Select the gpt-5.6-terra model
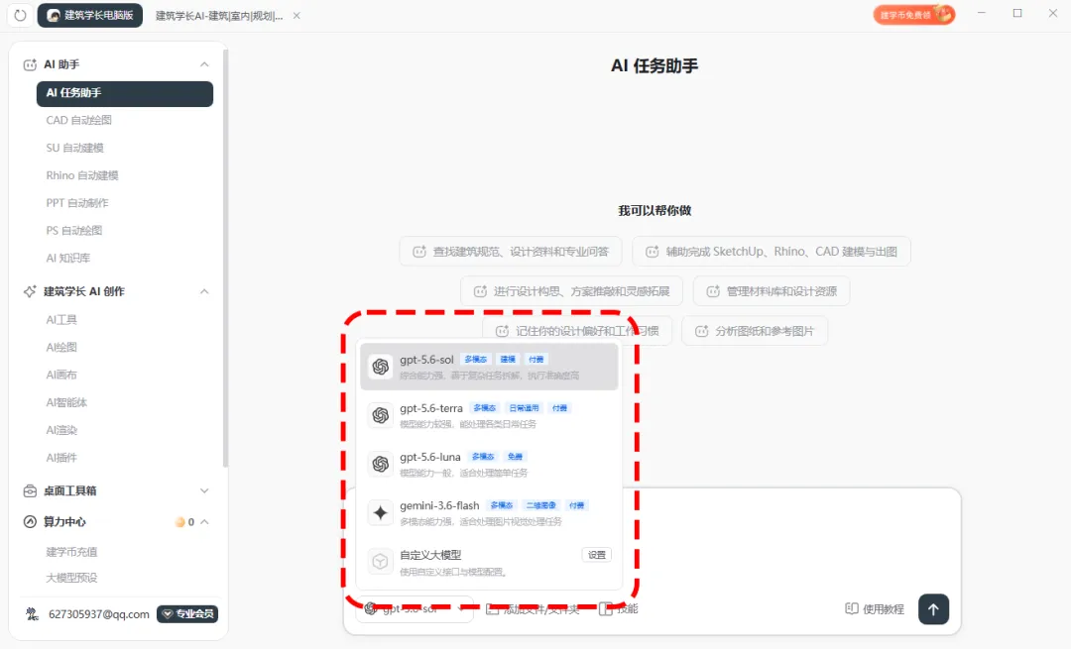The height and width of the screenshot is (649, 1071). click(489, 415)
